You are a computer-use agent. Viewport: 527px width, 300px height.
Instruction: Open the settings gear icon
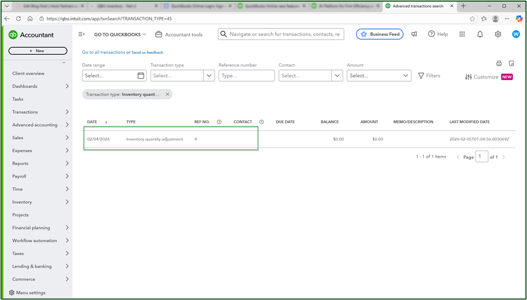pos(498,34)
